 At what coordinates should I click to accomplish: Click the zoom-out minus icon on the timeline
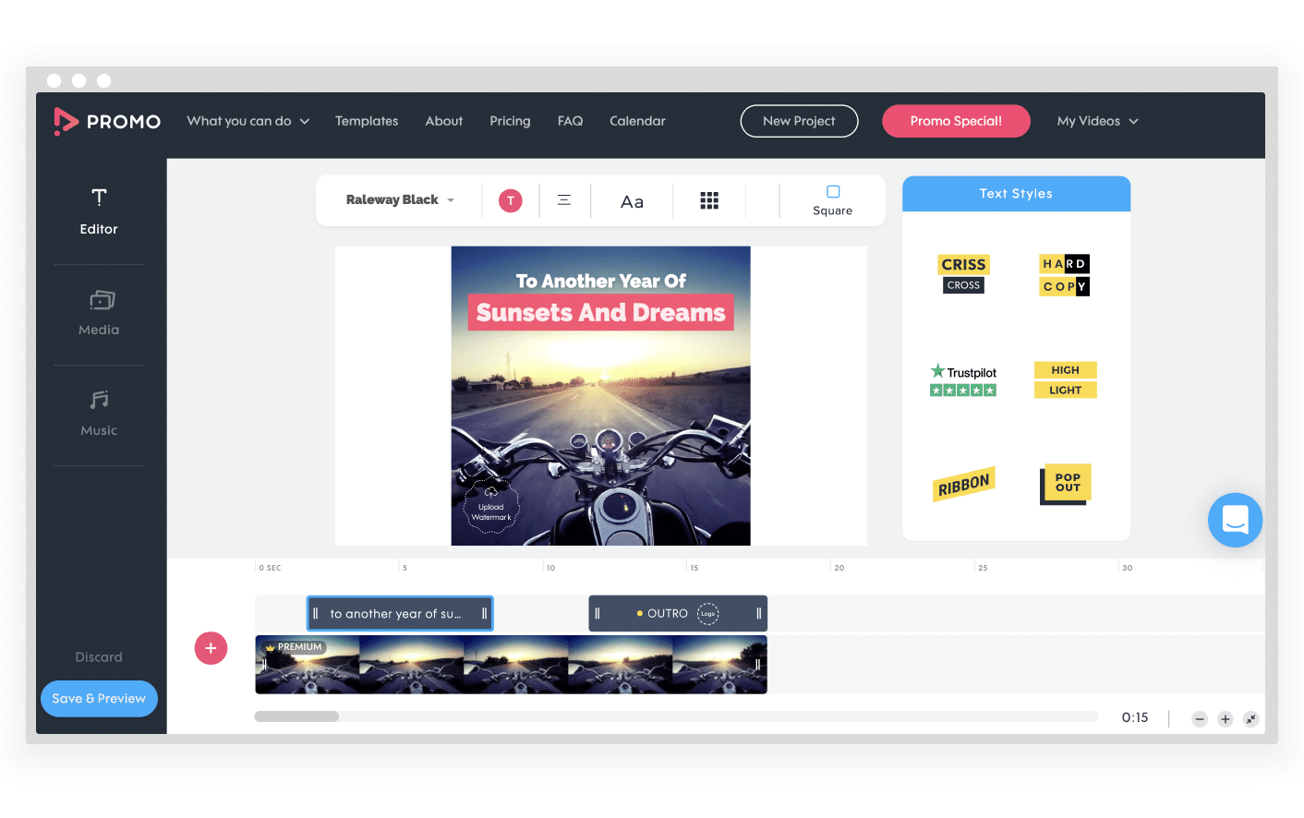click(1199, 718)
